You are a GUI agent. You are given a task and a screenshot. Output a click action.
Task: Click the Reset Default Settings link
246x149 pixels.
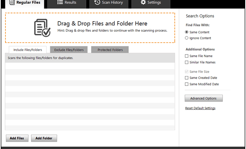point(200,108)
